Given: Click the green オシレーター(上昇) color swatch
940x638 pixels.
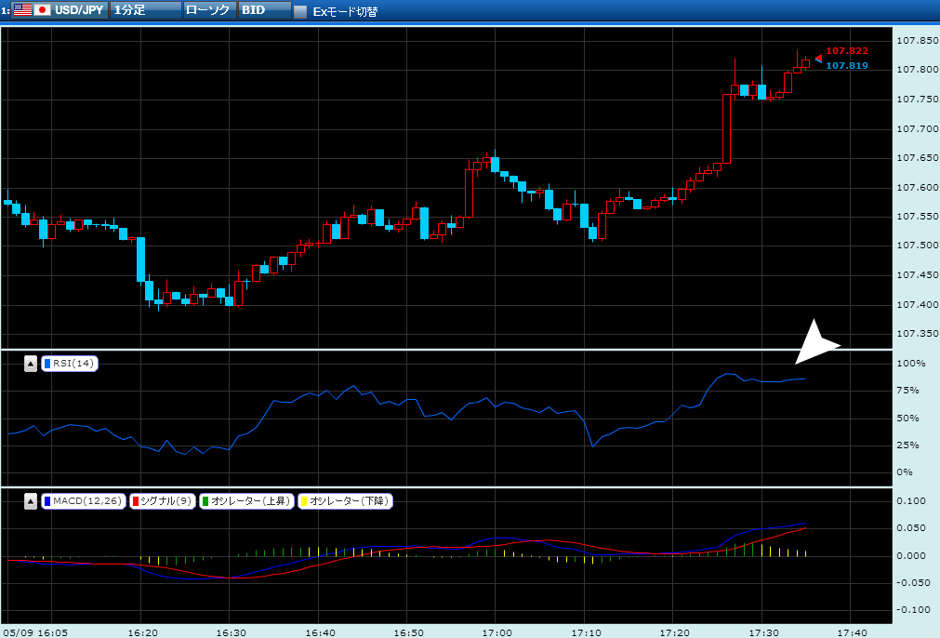Looking at the screenshot, I should (205, 501).
